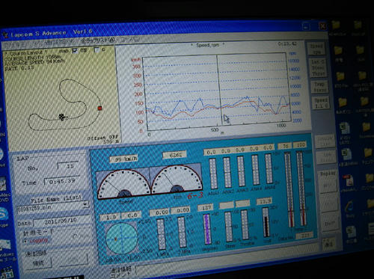Viewport: 374px width, 279px height.
Task: Click the vertical cursor line on the graph
Action: coord(219,90)
